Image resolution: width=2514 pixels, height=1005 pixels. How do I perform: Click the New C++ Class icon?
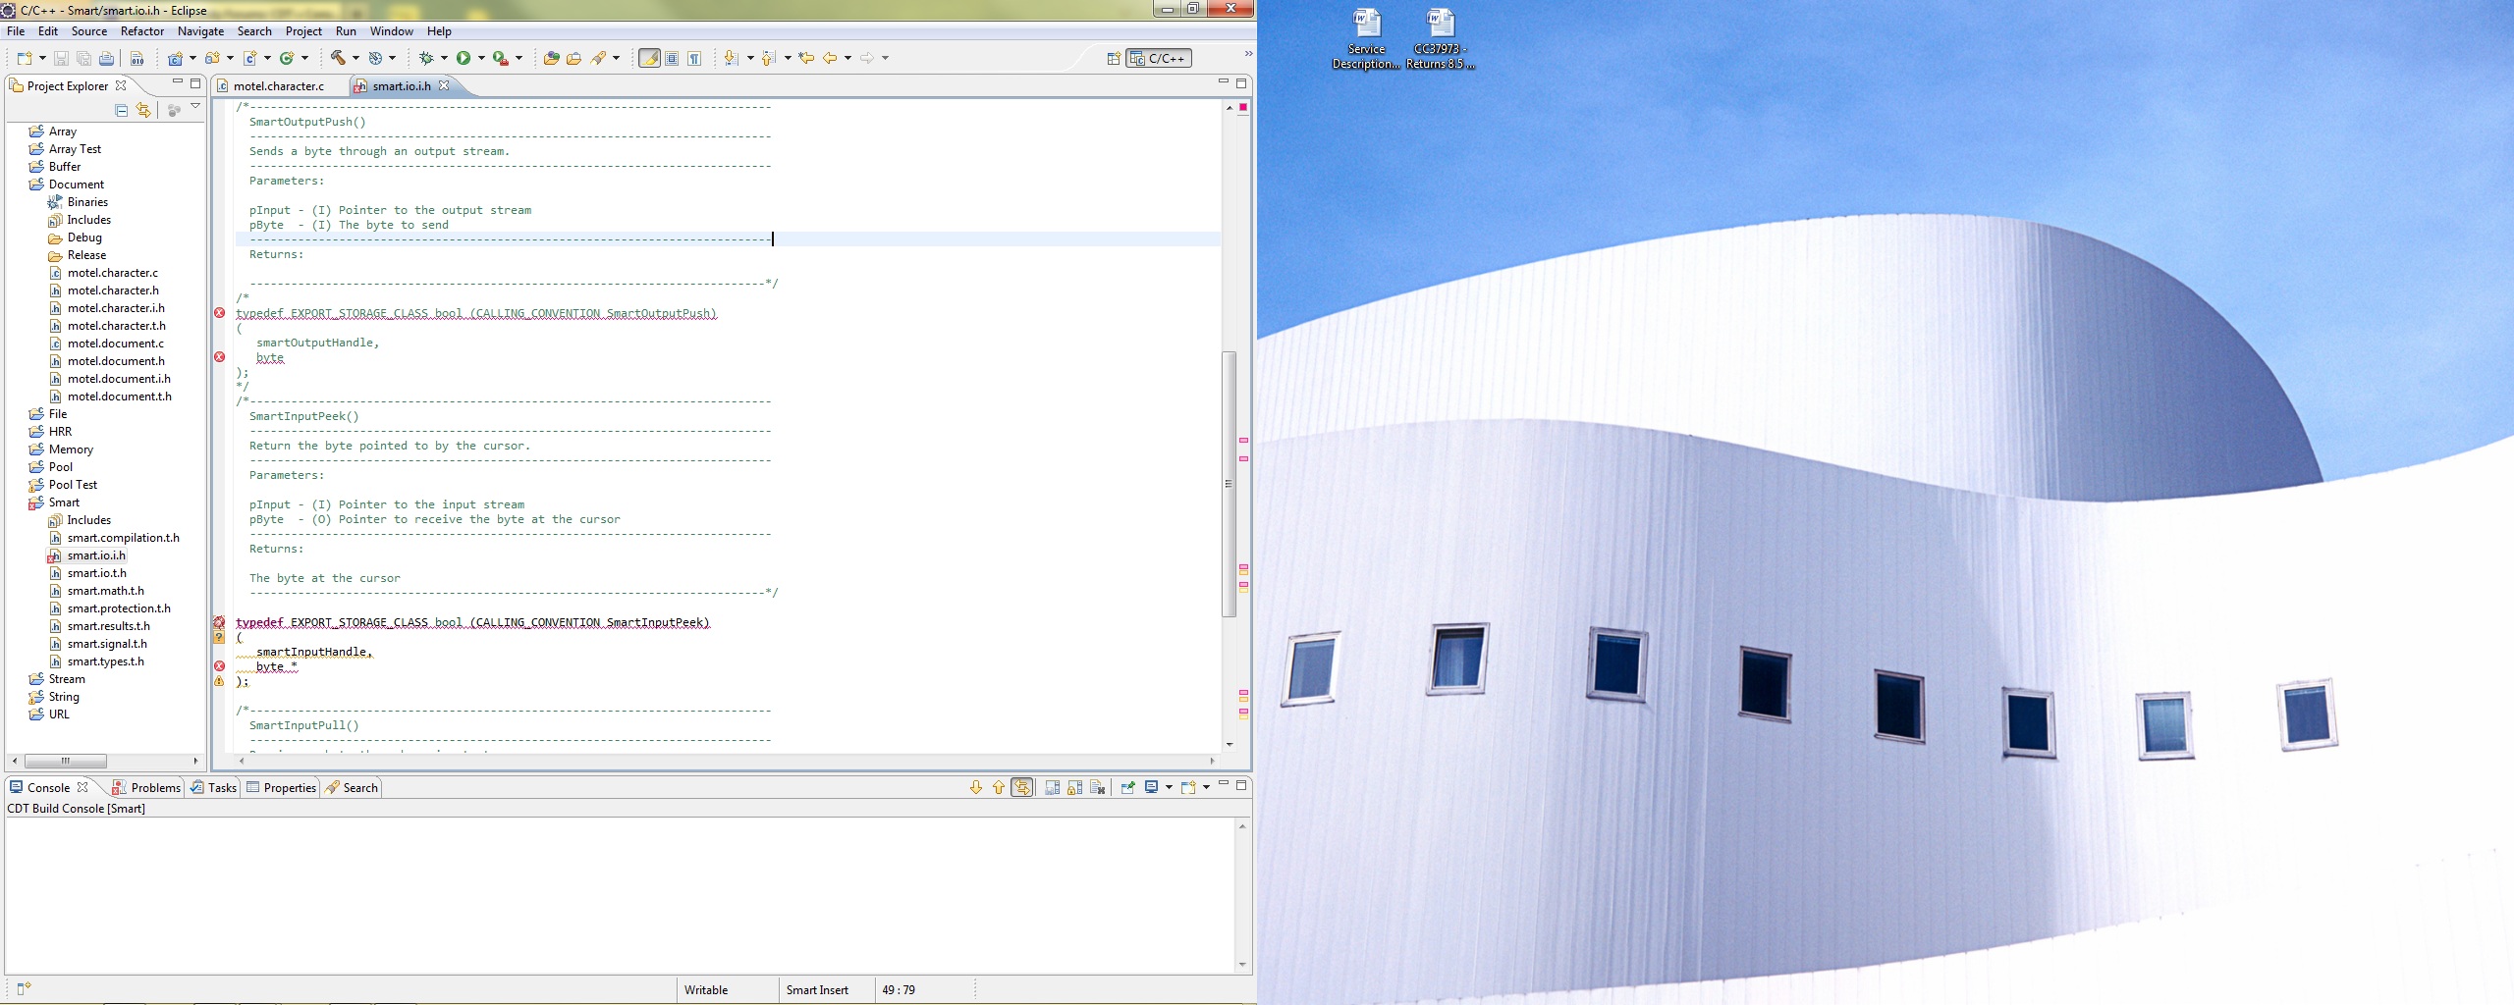pyautogui.click(x=287, y=58)
